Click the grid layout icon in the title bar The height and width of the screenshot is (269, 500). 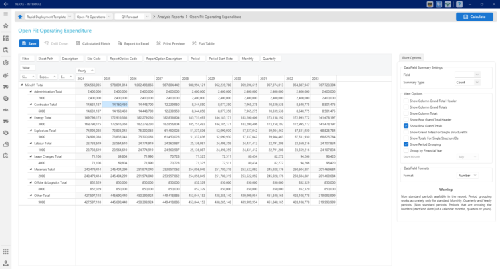[439, 4]
